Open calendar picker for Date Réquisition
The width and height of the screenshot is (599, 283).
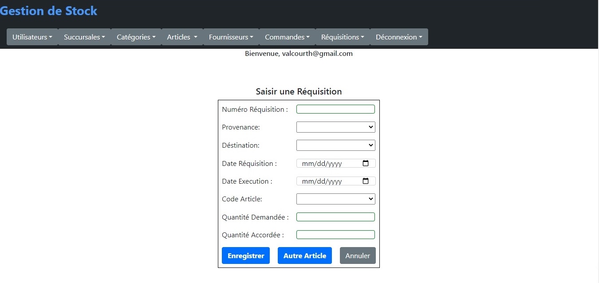tap(366, 163)
